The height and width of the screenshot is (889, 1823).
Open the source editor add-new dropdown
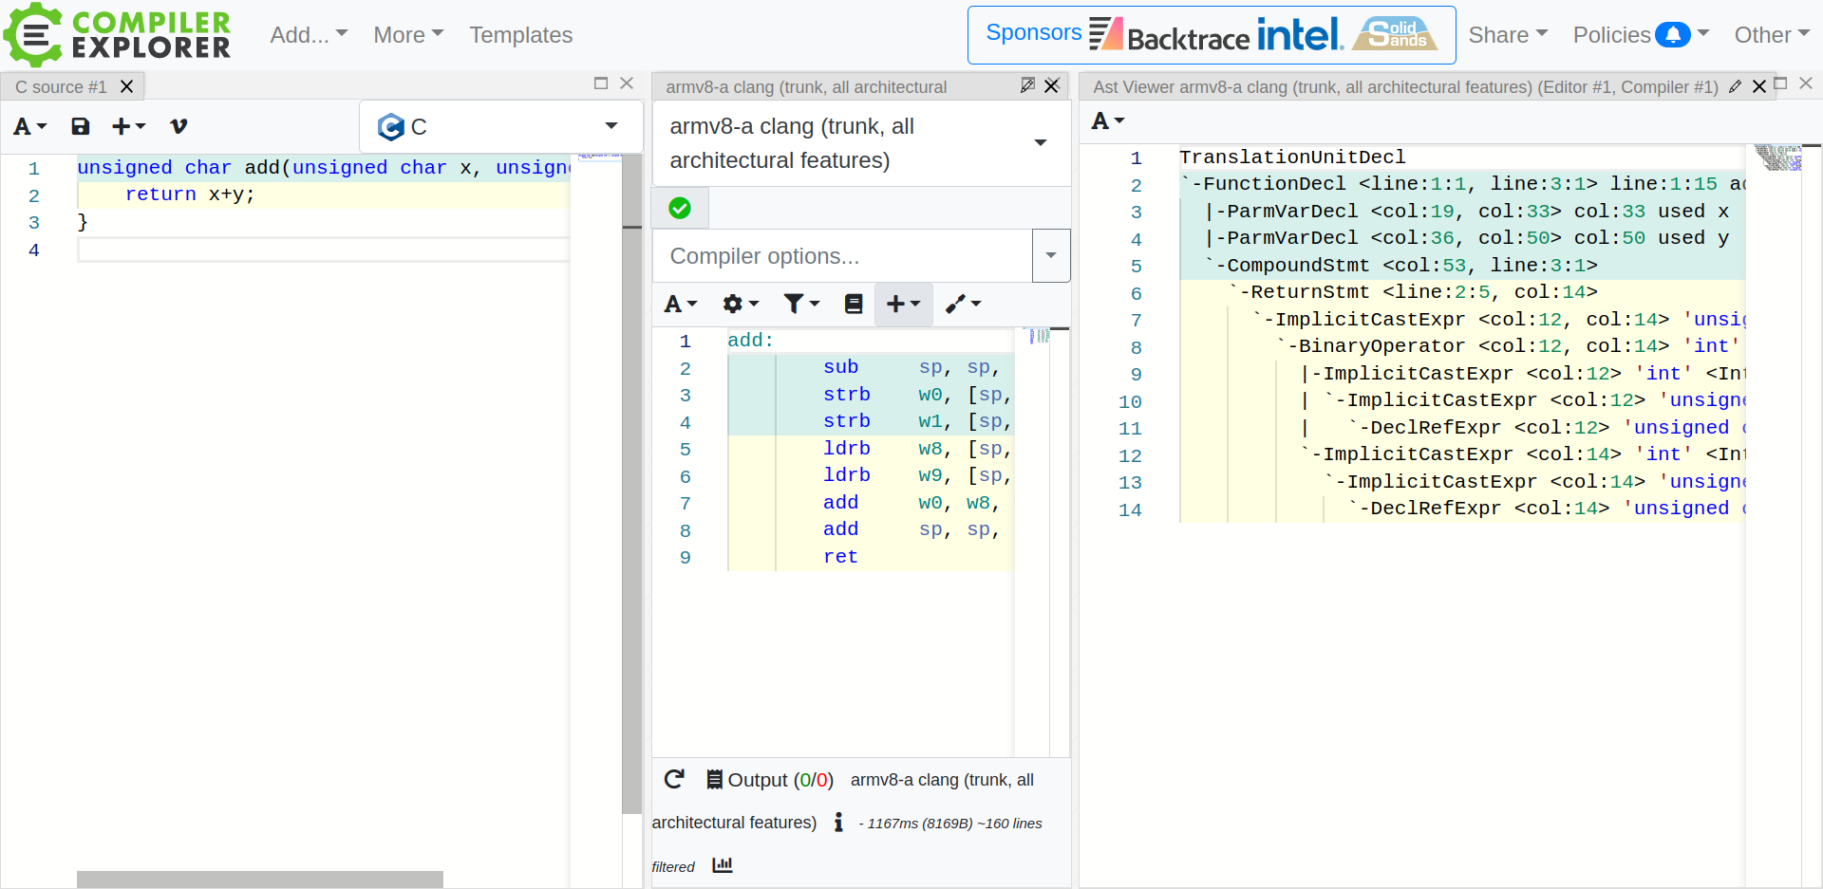(x=128, y=126)
